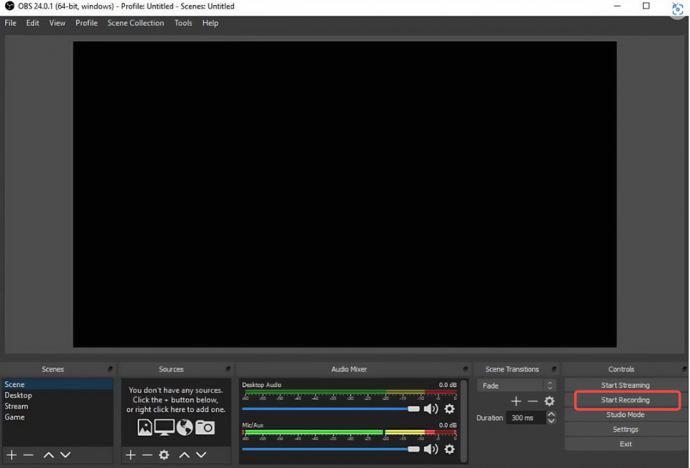Open the scene transition properties gear
Image resolution: width=690 pixels, height=468 pixels.
[550, 401]
